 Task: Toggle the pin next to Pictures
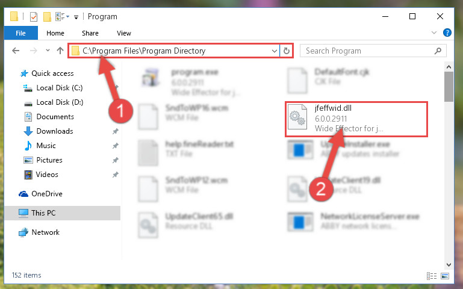(x=115, y=160)
